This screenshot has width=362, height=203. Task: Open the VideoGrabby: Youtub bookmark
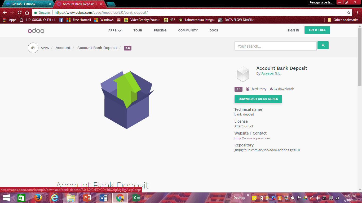[142, 20]
